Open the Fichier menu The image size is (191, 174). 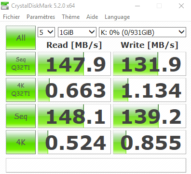point(12,17)
